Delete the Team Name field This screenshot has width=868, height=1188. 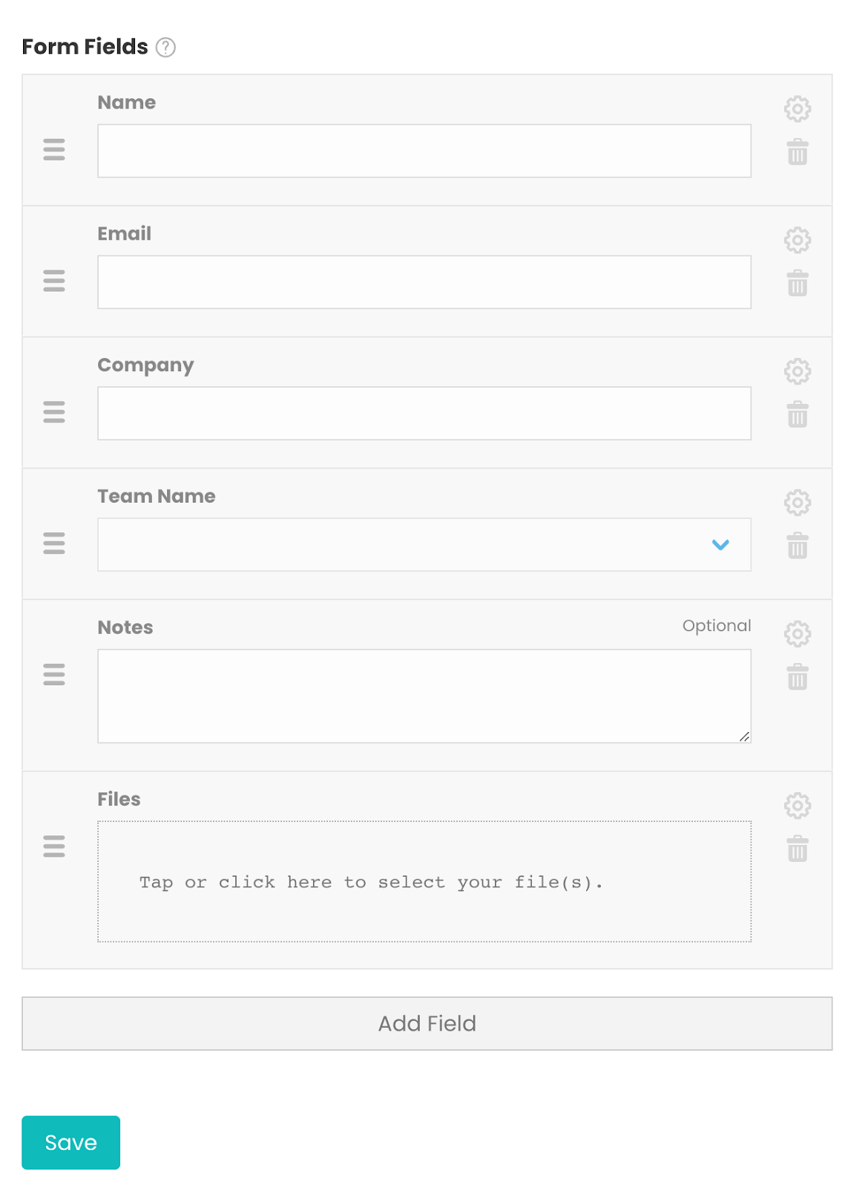[797, 546]
